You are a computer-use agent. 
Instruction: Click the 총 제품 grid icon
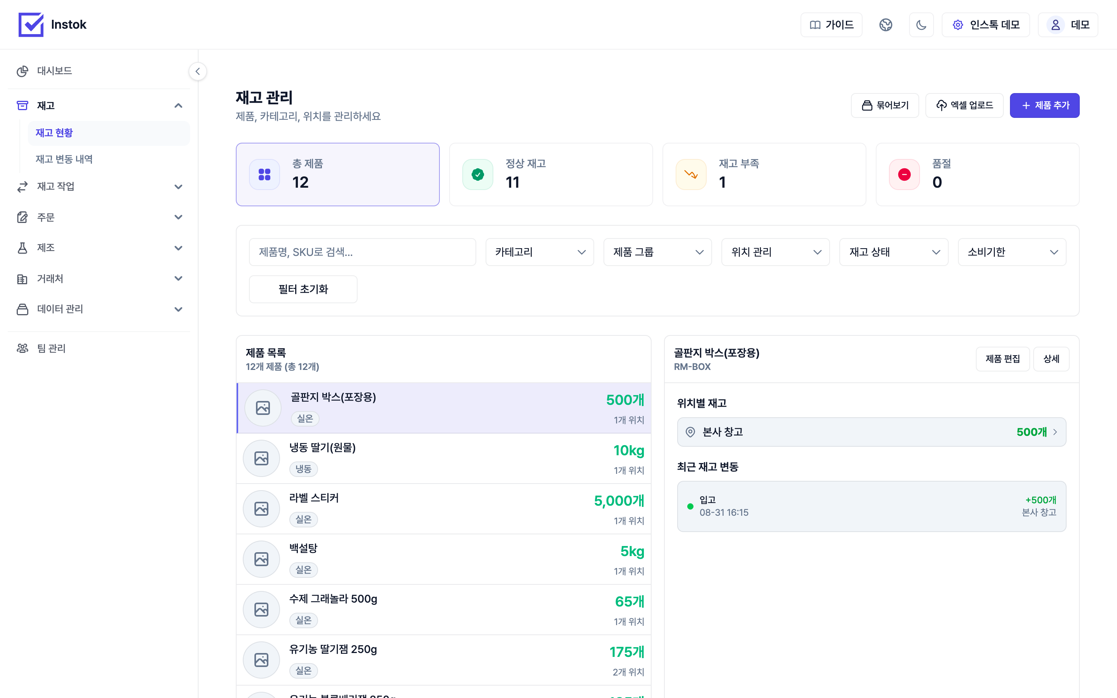click(x=265, y=174)
